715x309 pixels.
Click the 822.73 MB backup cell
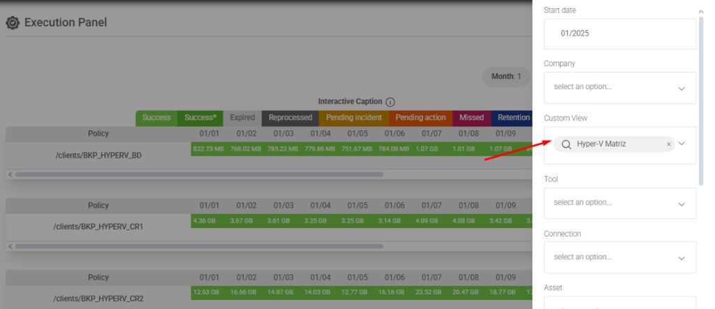point(209,148)
